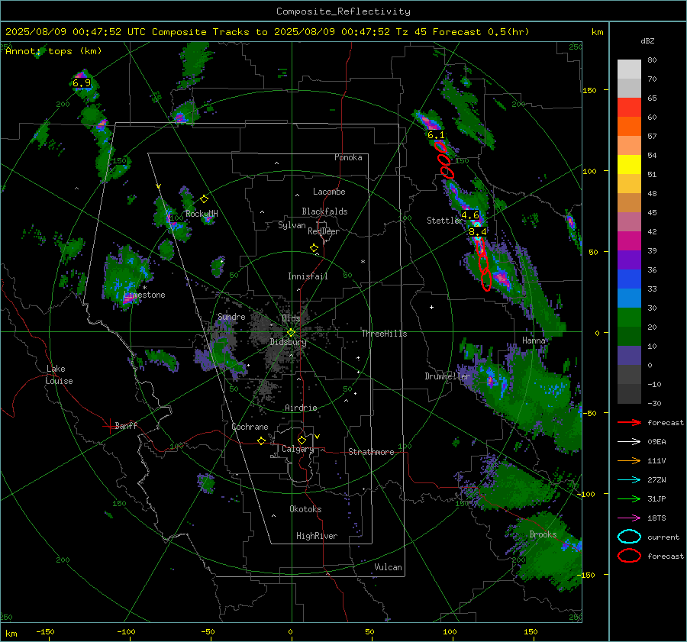Viewport: 687px width, 642px height.
Task: Select the orange 111V arrow in legend
Action: coord(629,460)
